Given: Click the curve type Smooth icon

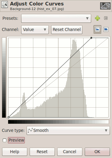Looking at the screenshot, I should (30, 130).
